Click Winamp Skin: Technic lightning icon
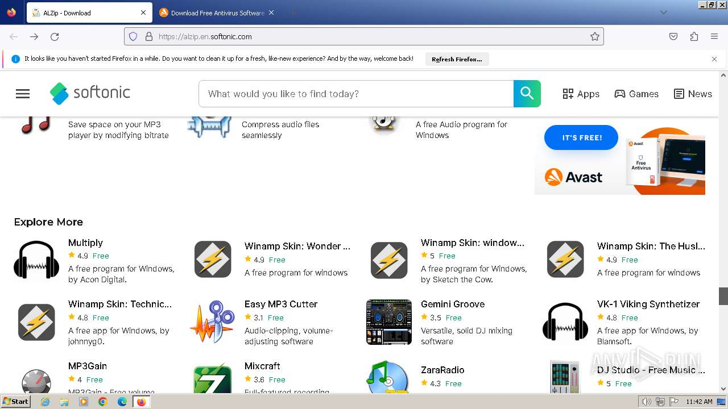The height and width of the screenshot is (409, 728). [36, 322]
